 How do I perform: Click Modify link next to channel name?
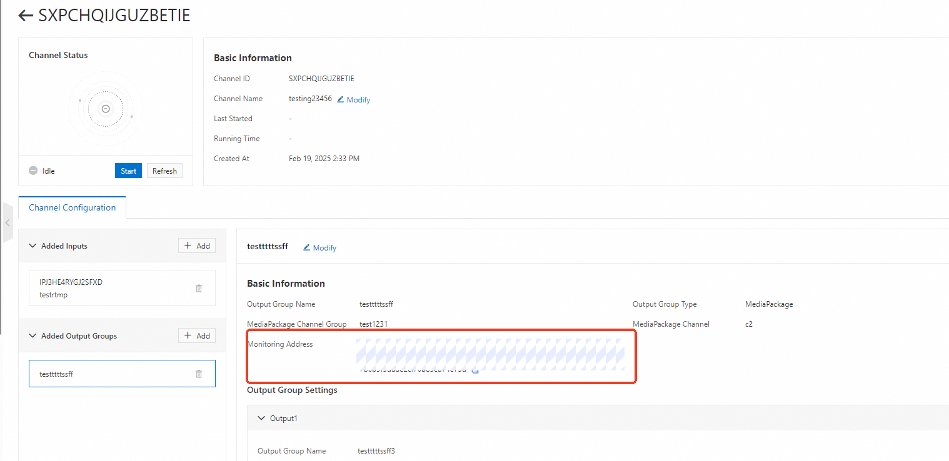(x=358, y=99)
